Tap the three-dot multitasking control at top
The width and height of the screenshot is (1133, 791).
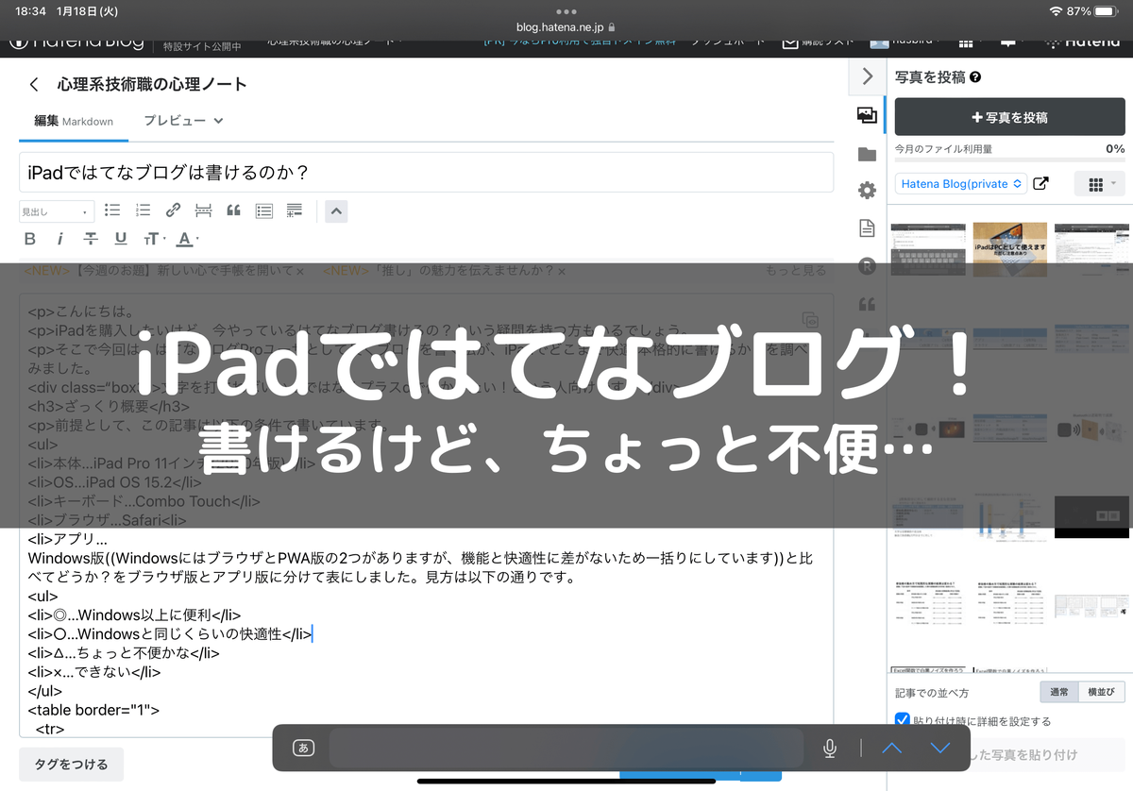566,12
